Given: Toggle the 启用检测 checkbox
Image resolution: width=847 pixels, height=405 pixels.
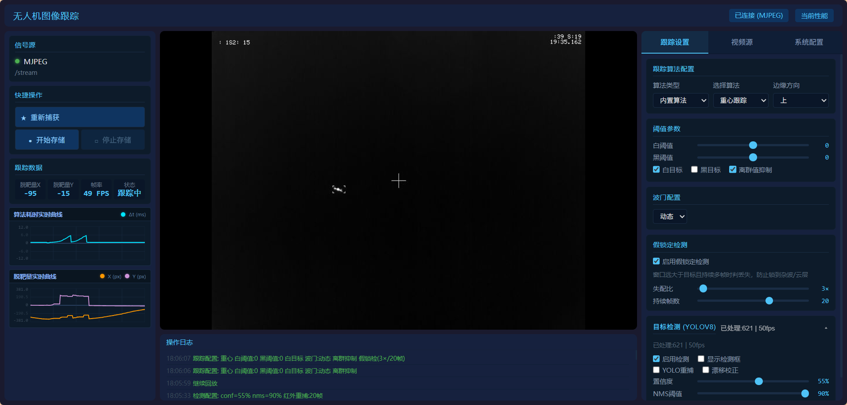Looking at the screenshot, I should point(657,358).
